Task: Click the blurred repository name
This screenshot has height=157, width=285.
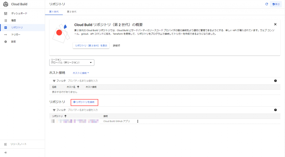Action: point(75,121)
